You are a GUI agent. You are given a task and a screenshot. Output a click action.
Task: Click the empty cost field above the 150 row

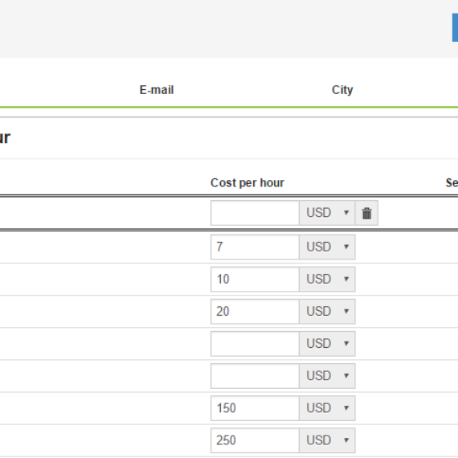click(255, 376)
